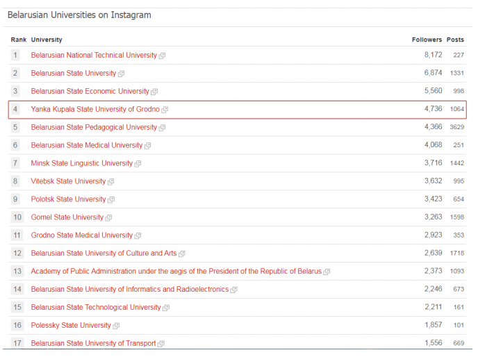Open external link icon beside Gomel State University
Image resolution: width=478 pixels, height=357 pixels.
pos(108,217)
